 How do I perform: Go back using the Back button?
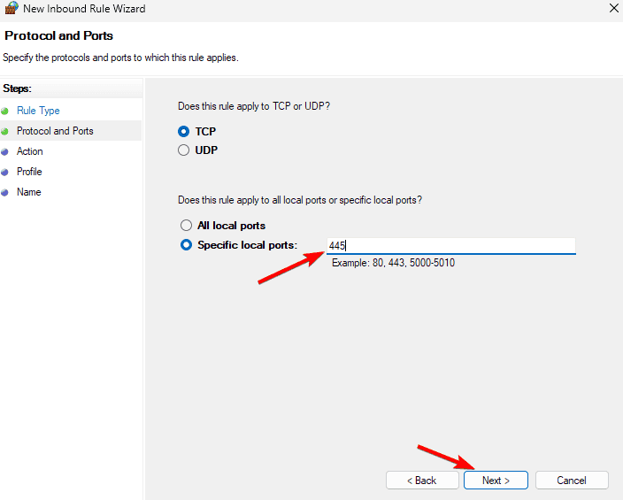[x=421, y=481]
